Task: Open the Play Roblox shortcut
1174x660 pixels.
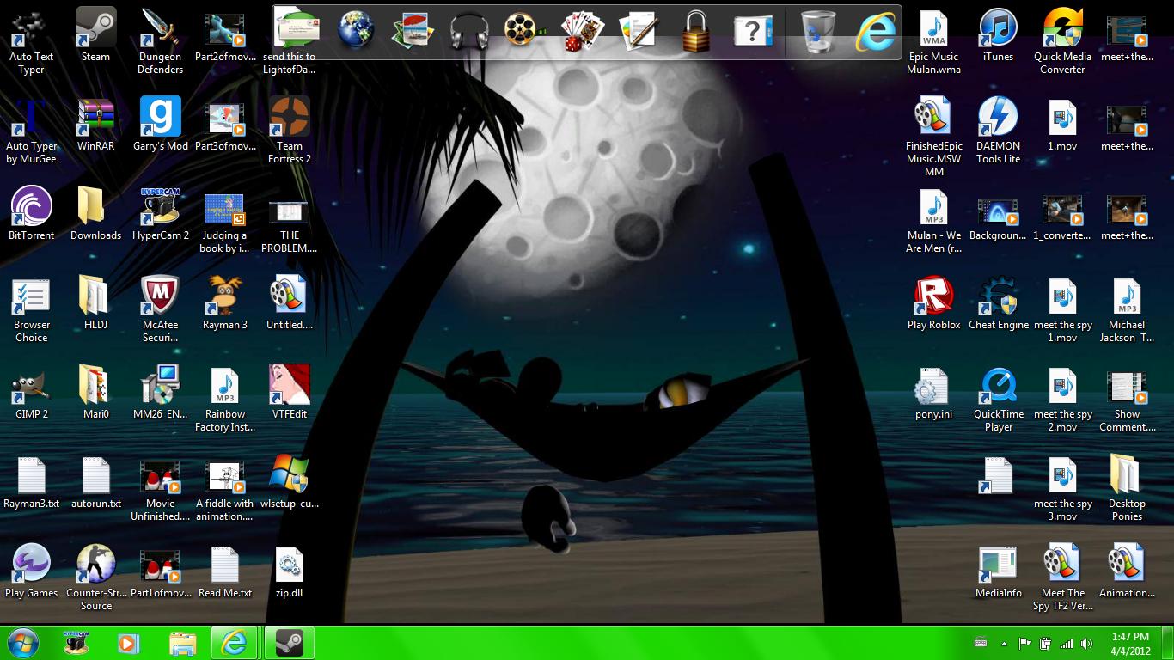Action: pos(934,303)
